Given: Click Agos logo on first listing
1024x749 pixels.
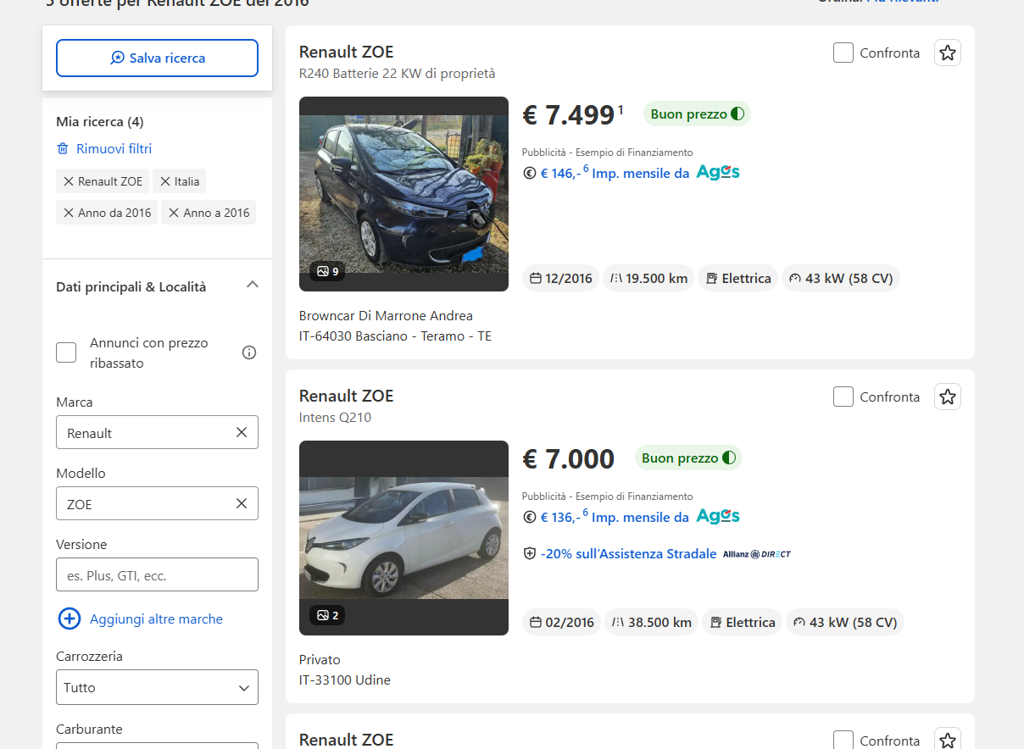Looking at the screenshot, I should click(718, 172).
